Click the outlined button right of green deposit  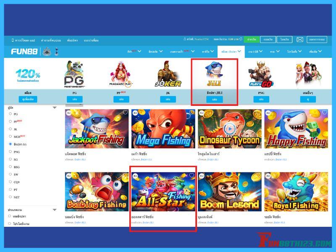click(x=268, y=39)
